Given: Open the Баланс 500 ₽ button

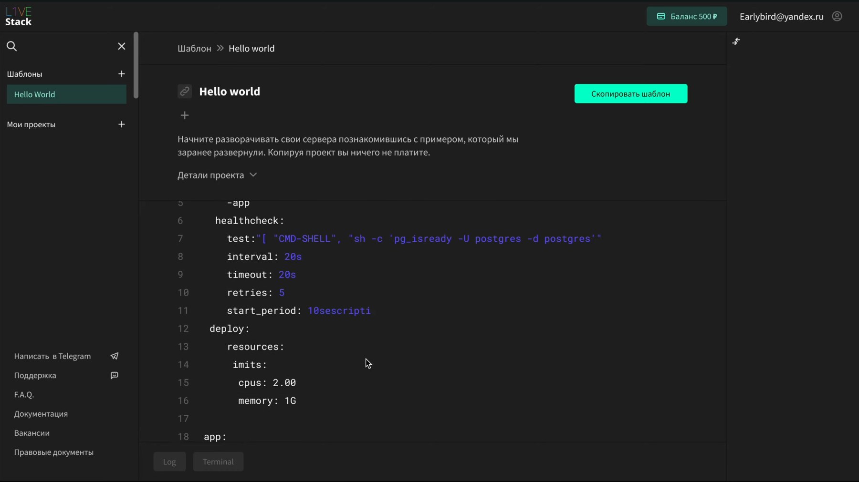Looking at the screenshot, I should click(x=687, y=16).
